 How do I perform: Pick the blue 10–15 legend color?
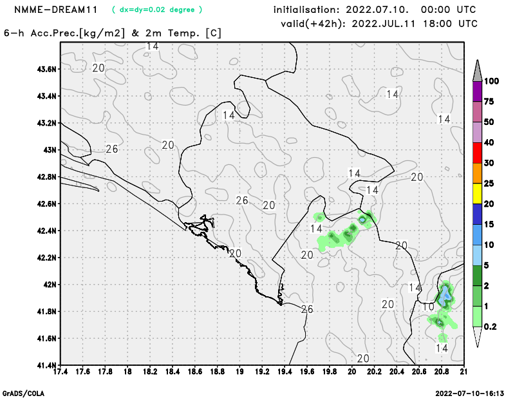click(477, 234)
